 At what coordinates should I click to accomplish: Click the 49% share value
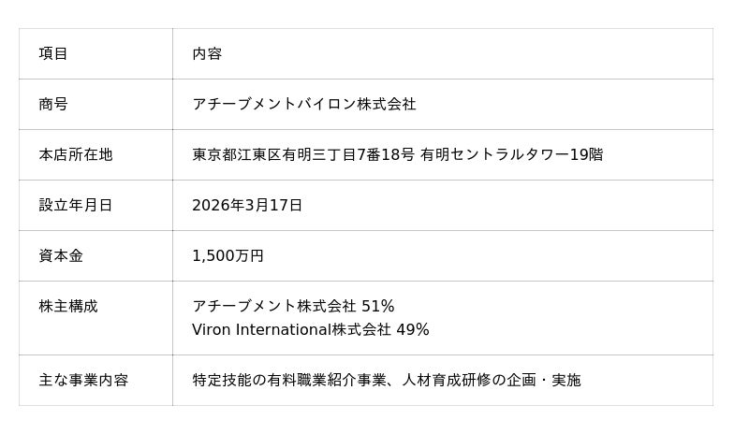(413, 330)
